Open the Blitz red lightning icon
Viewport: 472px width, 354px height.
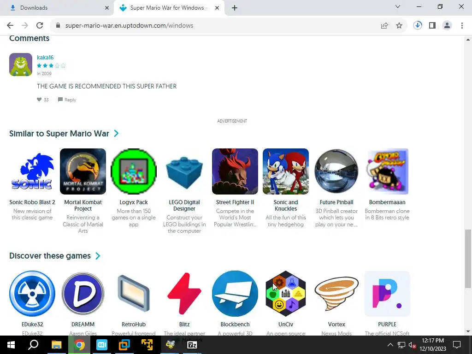(184, 294)
